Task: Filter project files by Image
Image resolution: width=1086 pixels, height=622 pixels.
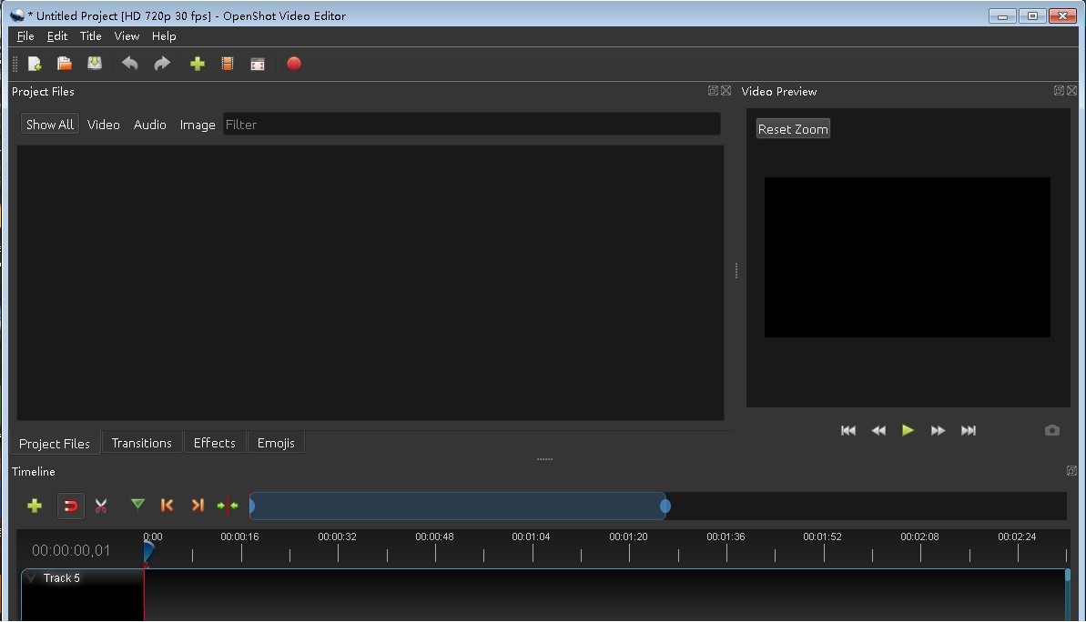Action: [x=198, y=125]
